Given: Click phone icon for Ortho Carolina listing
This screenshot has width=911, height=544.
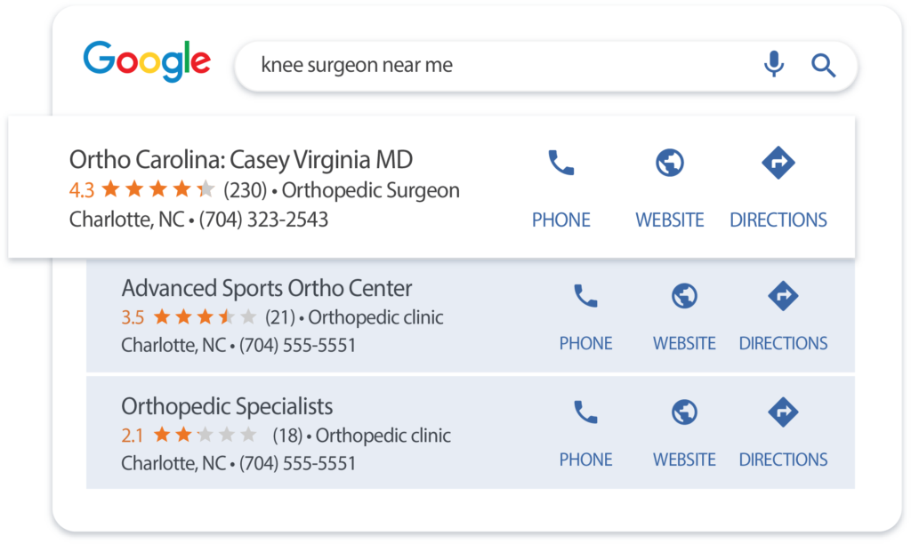Looking at the screenshot, I should [560, 163].
